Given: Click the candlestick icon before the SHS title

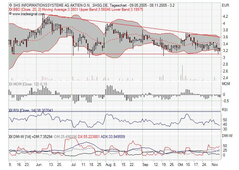Looking at the screenshot, I should pyautogui.click(x=11, y=5).
